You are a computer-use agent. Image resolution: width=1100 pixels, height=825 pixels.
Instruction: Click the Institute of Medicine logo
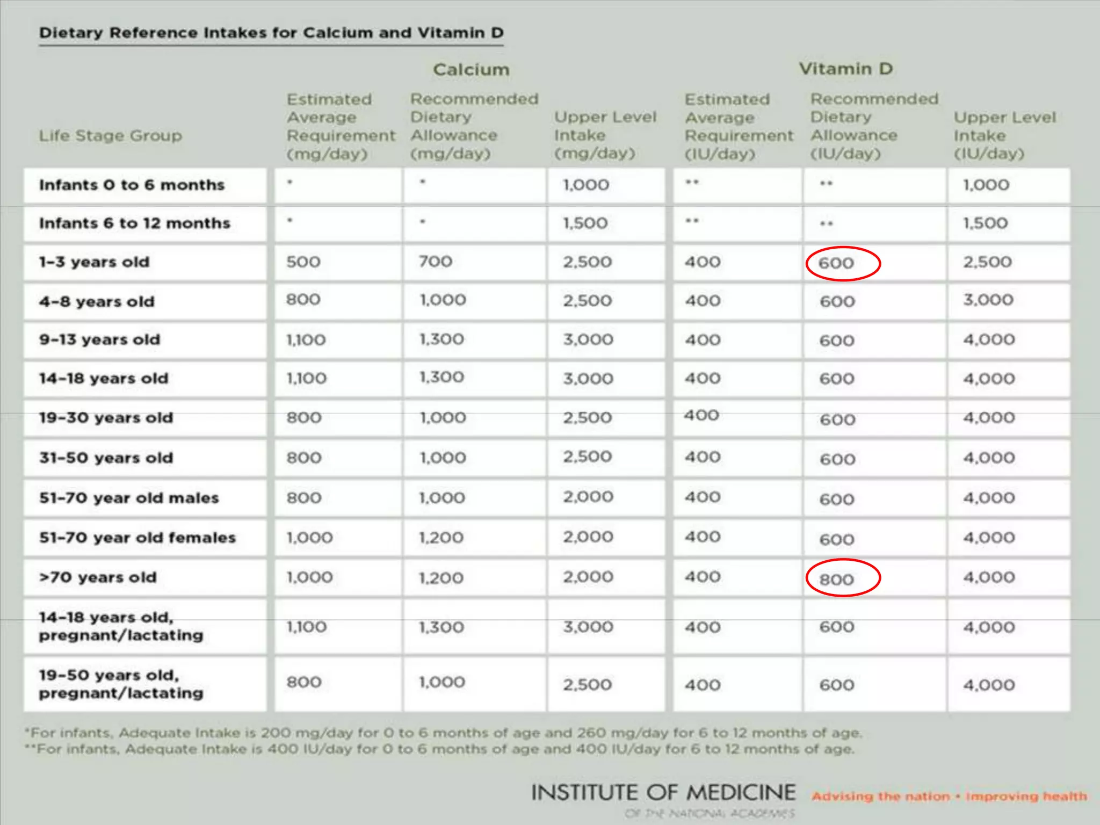coord(663,794)
